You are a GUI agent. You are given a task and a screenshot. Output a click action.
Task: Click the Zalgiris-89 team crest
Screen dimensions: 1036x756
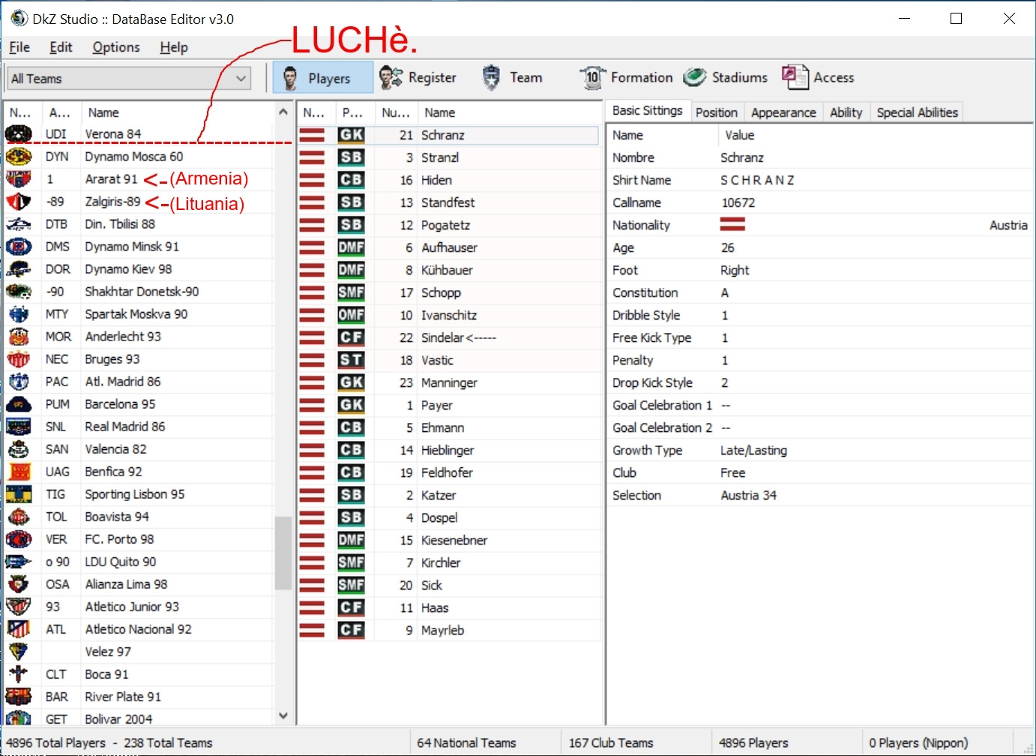pyautogui.click(x=19, y=202)
